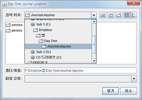Viewport: 142px width, 100px height.
Task: Click the highlighted Journal.dayone folder icon
Action: 44,46
